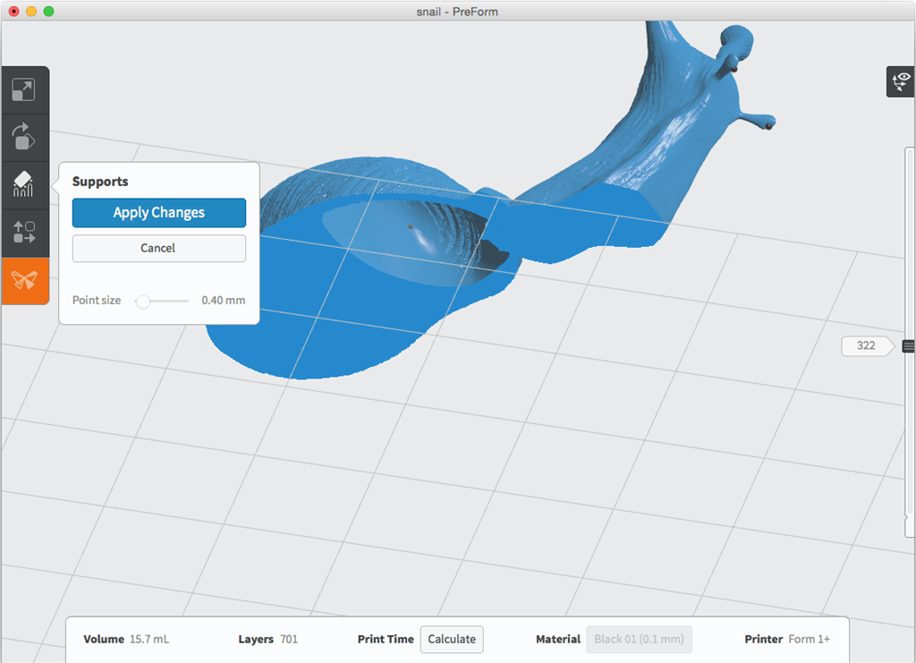Open the view options eye icon

900,81
